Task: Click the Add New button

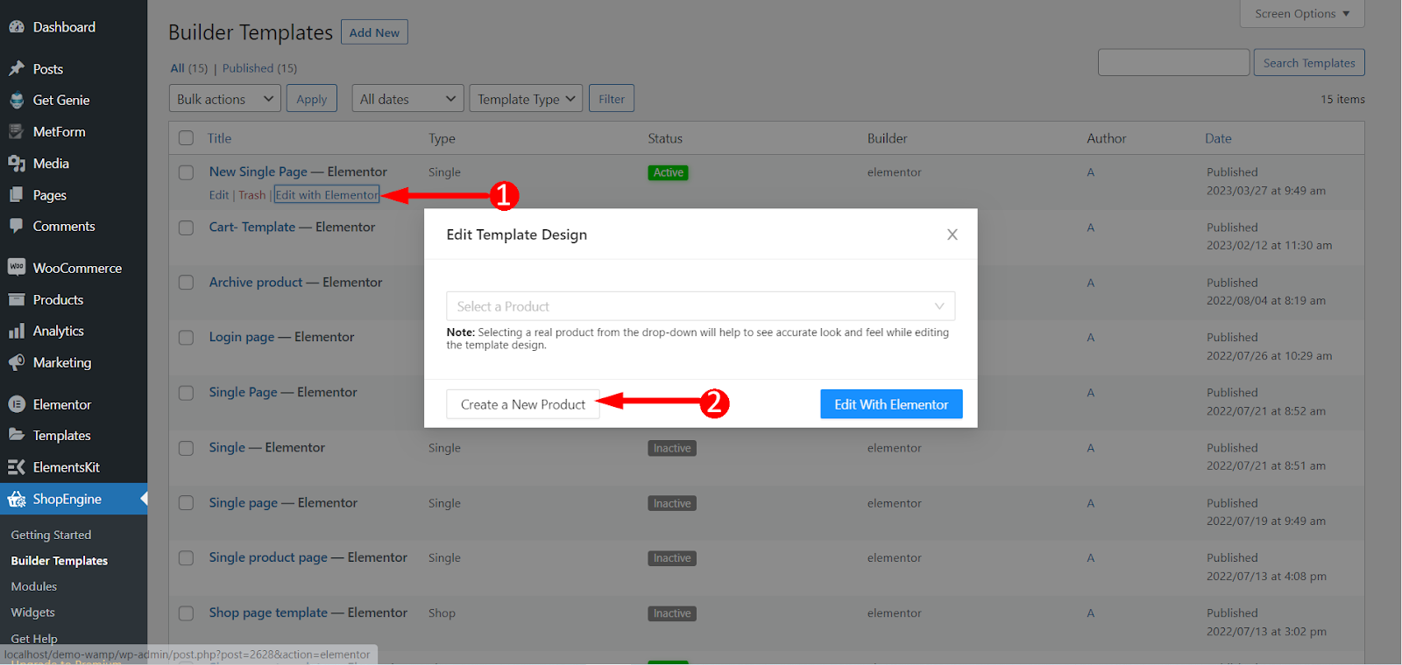Action: [x=374, y=32]
